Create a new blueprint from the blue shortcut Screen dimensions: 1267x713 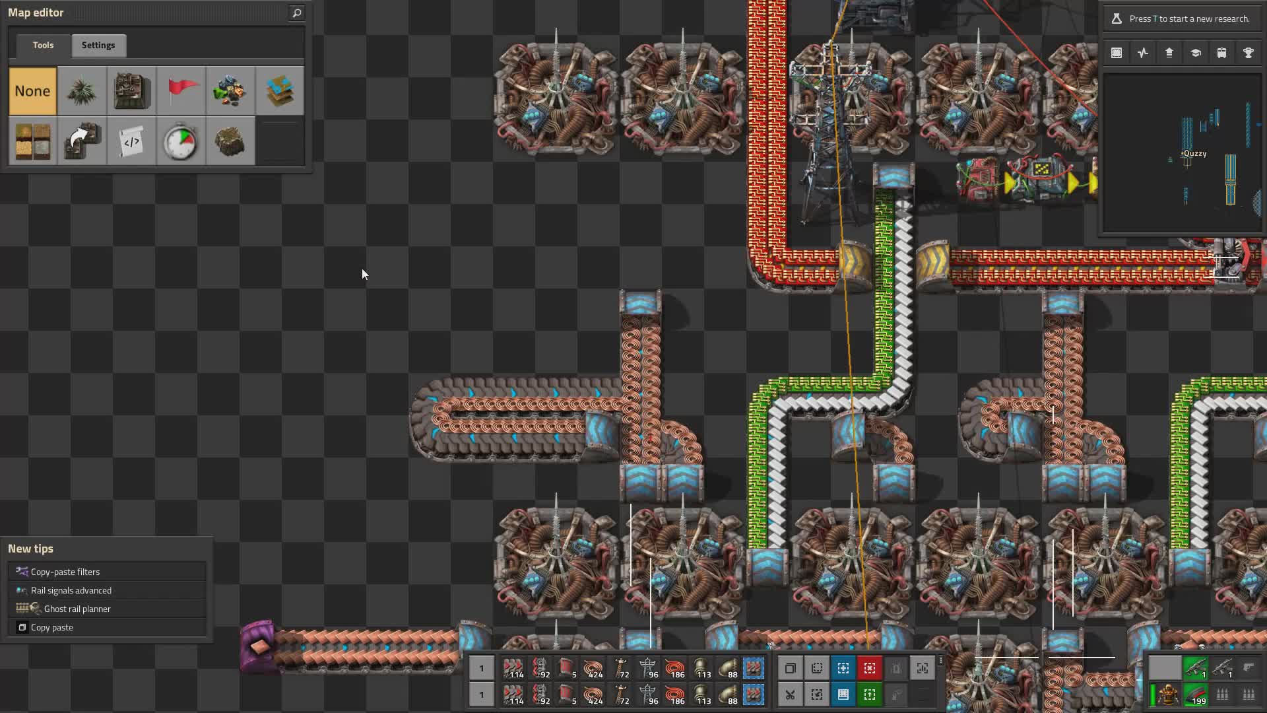(x=843, y=668)
